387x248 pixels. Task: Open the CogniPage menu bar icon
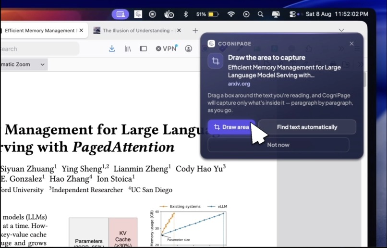click(138, 14)
